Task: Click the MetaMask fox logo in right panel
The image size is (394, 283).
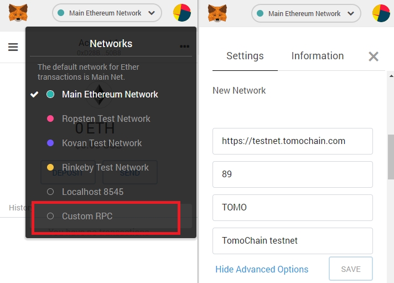Action: (217, 13)
